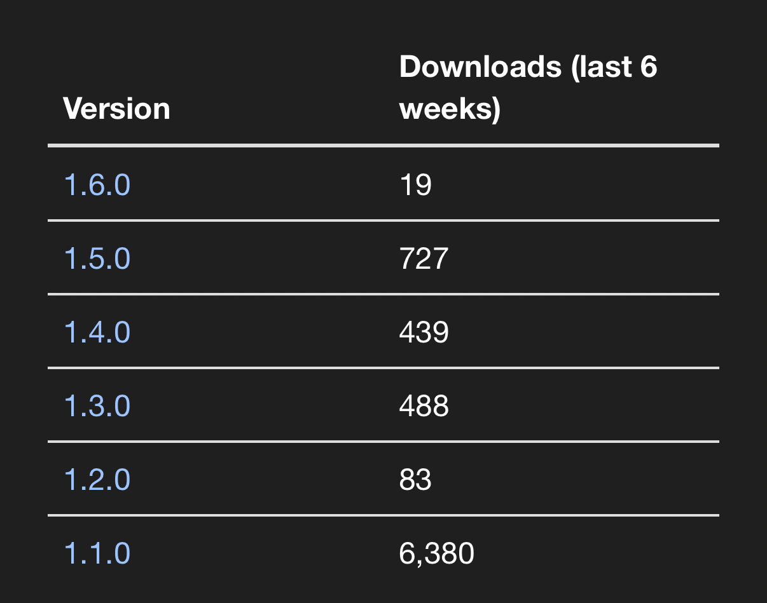Image resolution: width=767 pixels, height=603 pixels.
Task: Click the download count 83
Action: 415,480
